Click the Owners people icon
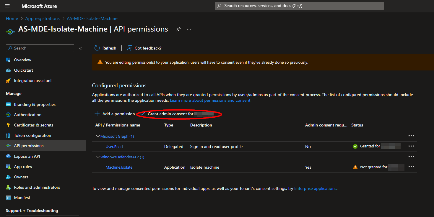The height and width of the screenshot is (217, 434). click(8, 177)
